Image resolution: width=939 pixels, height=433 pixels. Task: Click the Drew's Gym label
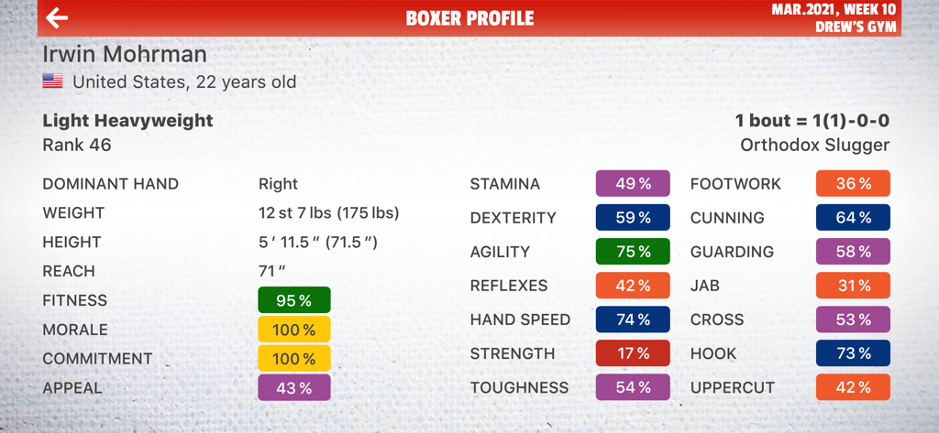856,27
